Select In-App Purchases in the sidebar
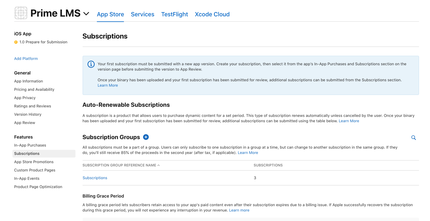This screenshot has height=221, width=430. click(x=30, y=145)
